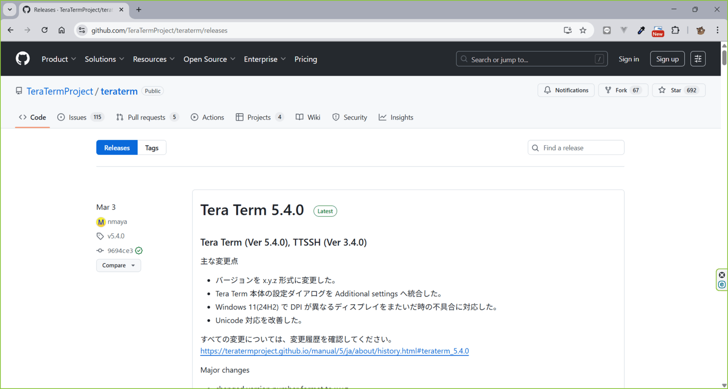Open GitHub homepage via the logo icon
Image resolution: width=728 pixels, height=389 pixels.
point(22,58)
